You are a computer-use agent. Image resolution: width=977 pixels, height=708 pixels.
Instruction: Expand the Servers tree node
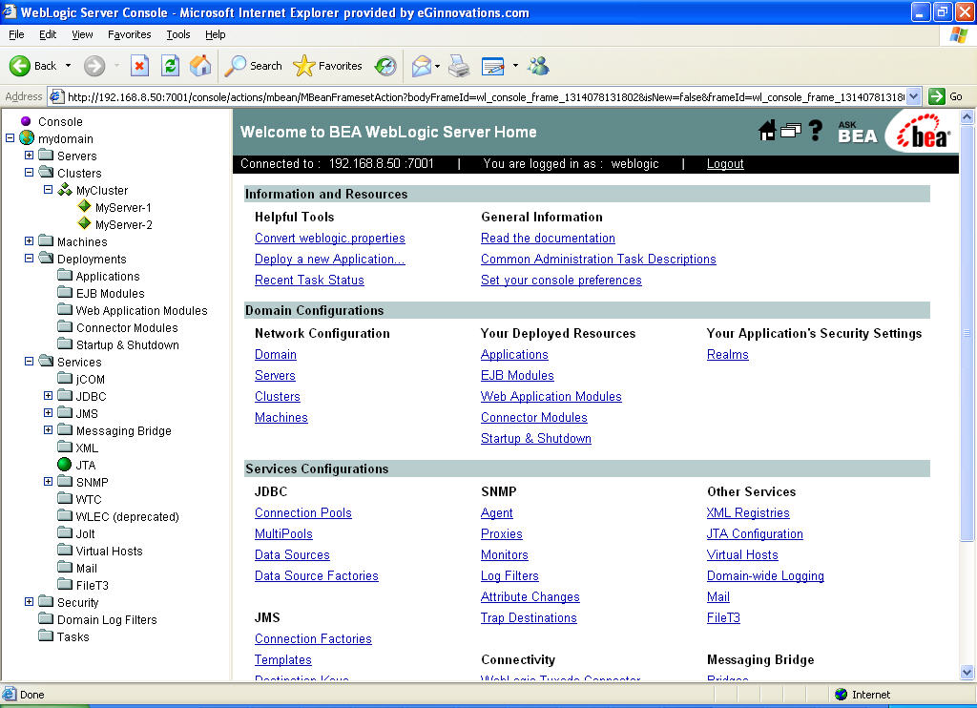(29, 155)
